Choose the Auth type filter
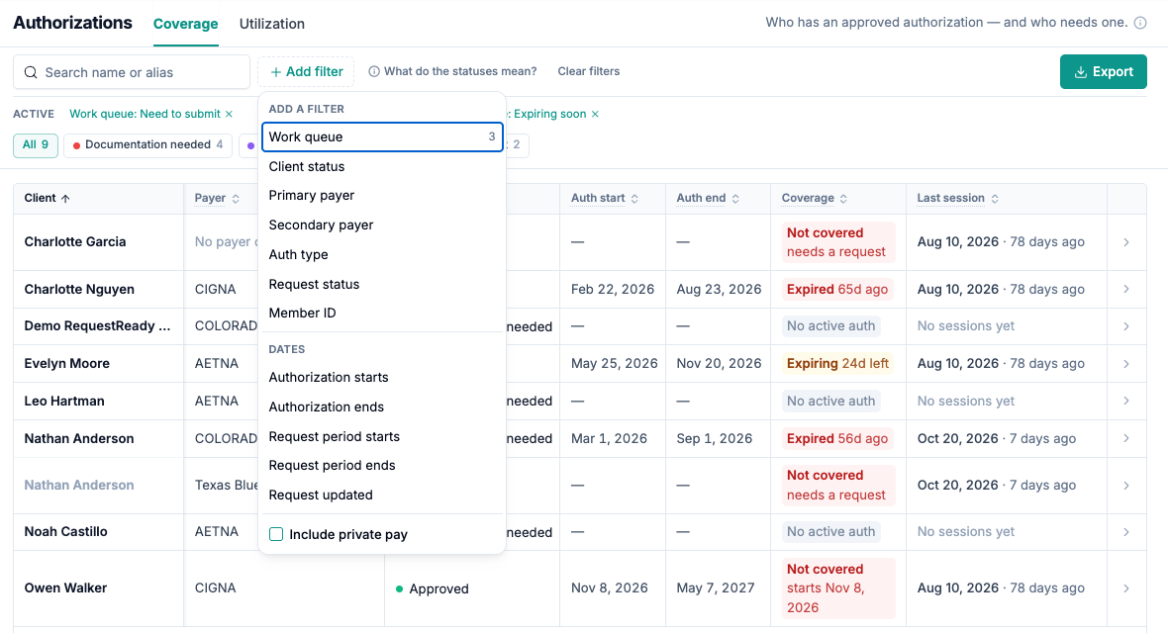 382,255
